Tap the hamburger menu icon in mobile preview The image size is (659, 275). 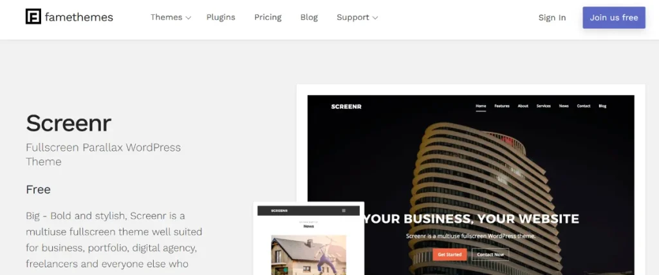coord(344,210)
